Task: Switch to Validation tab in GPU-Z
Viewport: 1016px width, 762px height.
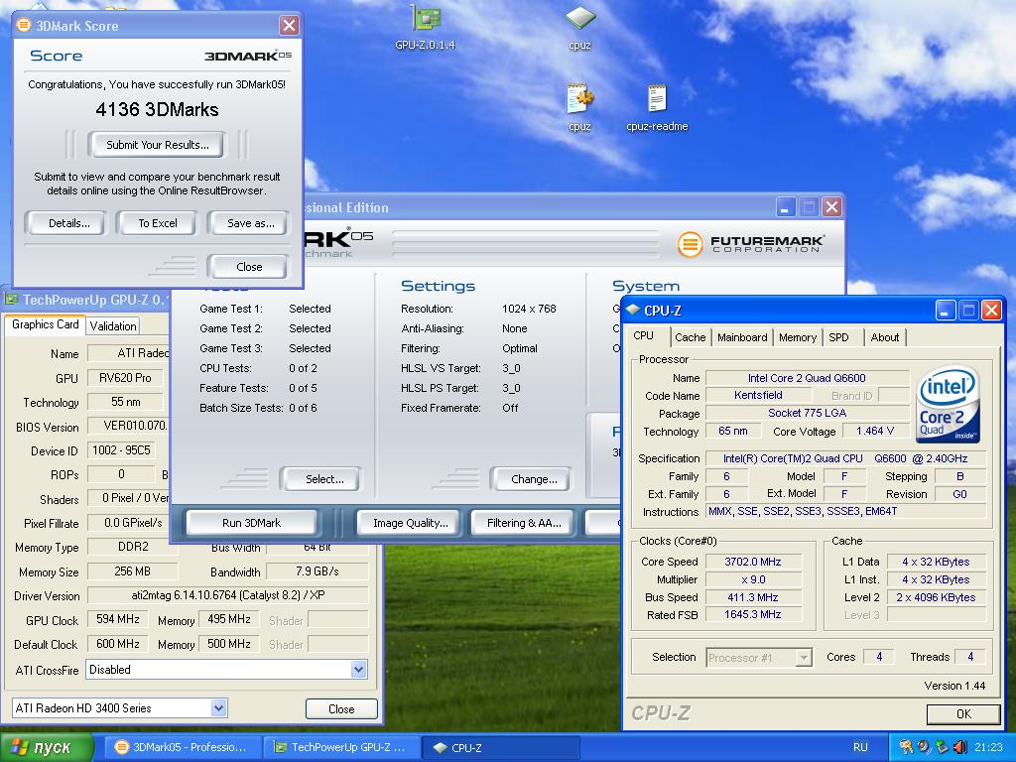Action: (x=113, y=325)
